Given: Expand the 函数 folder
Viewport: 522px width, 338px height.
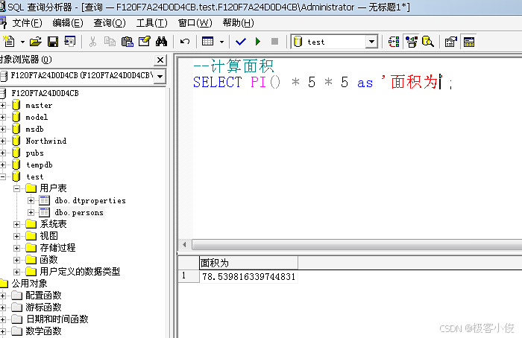Looking at the screenshot, I should click(x=16, y=261).
